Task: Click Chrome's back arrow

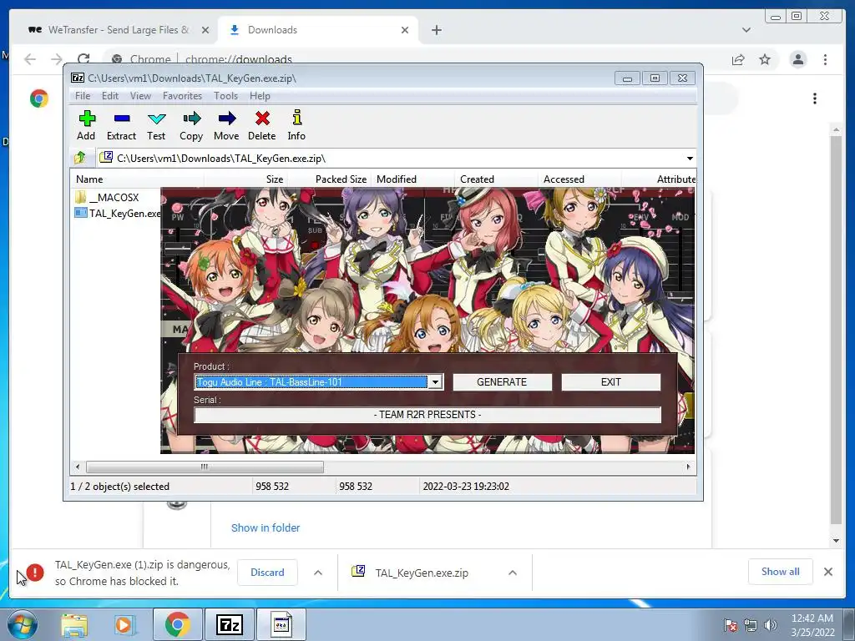Action: [x=30, y=59]
